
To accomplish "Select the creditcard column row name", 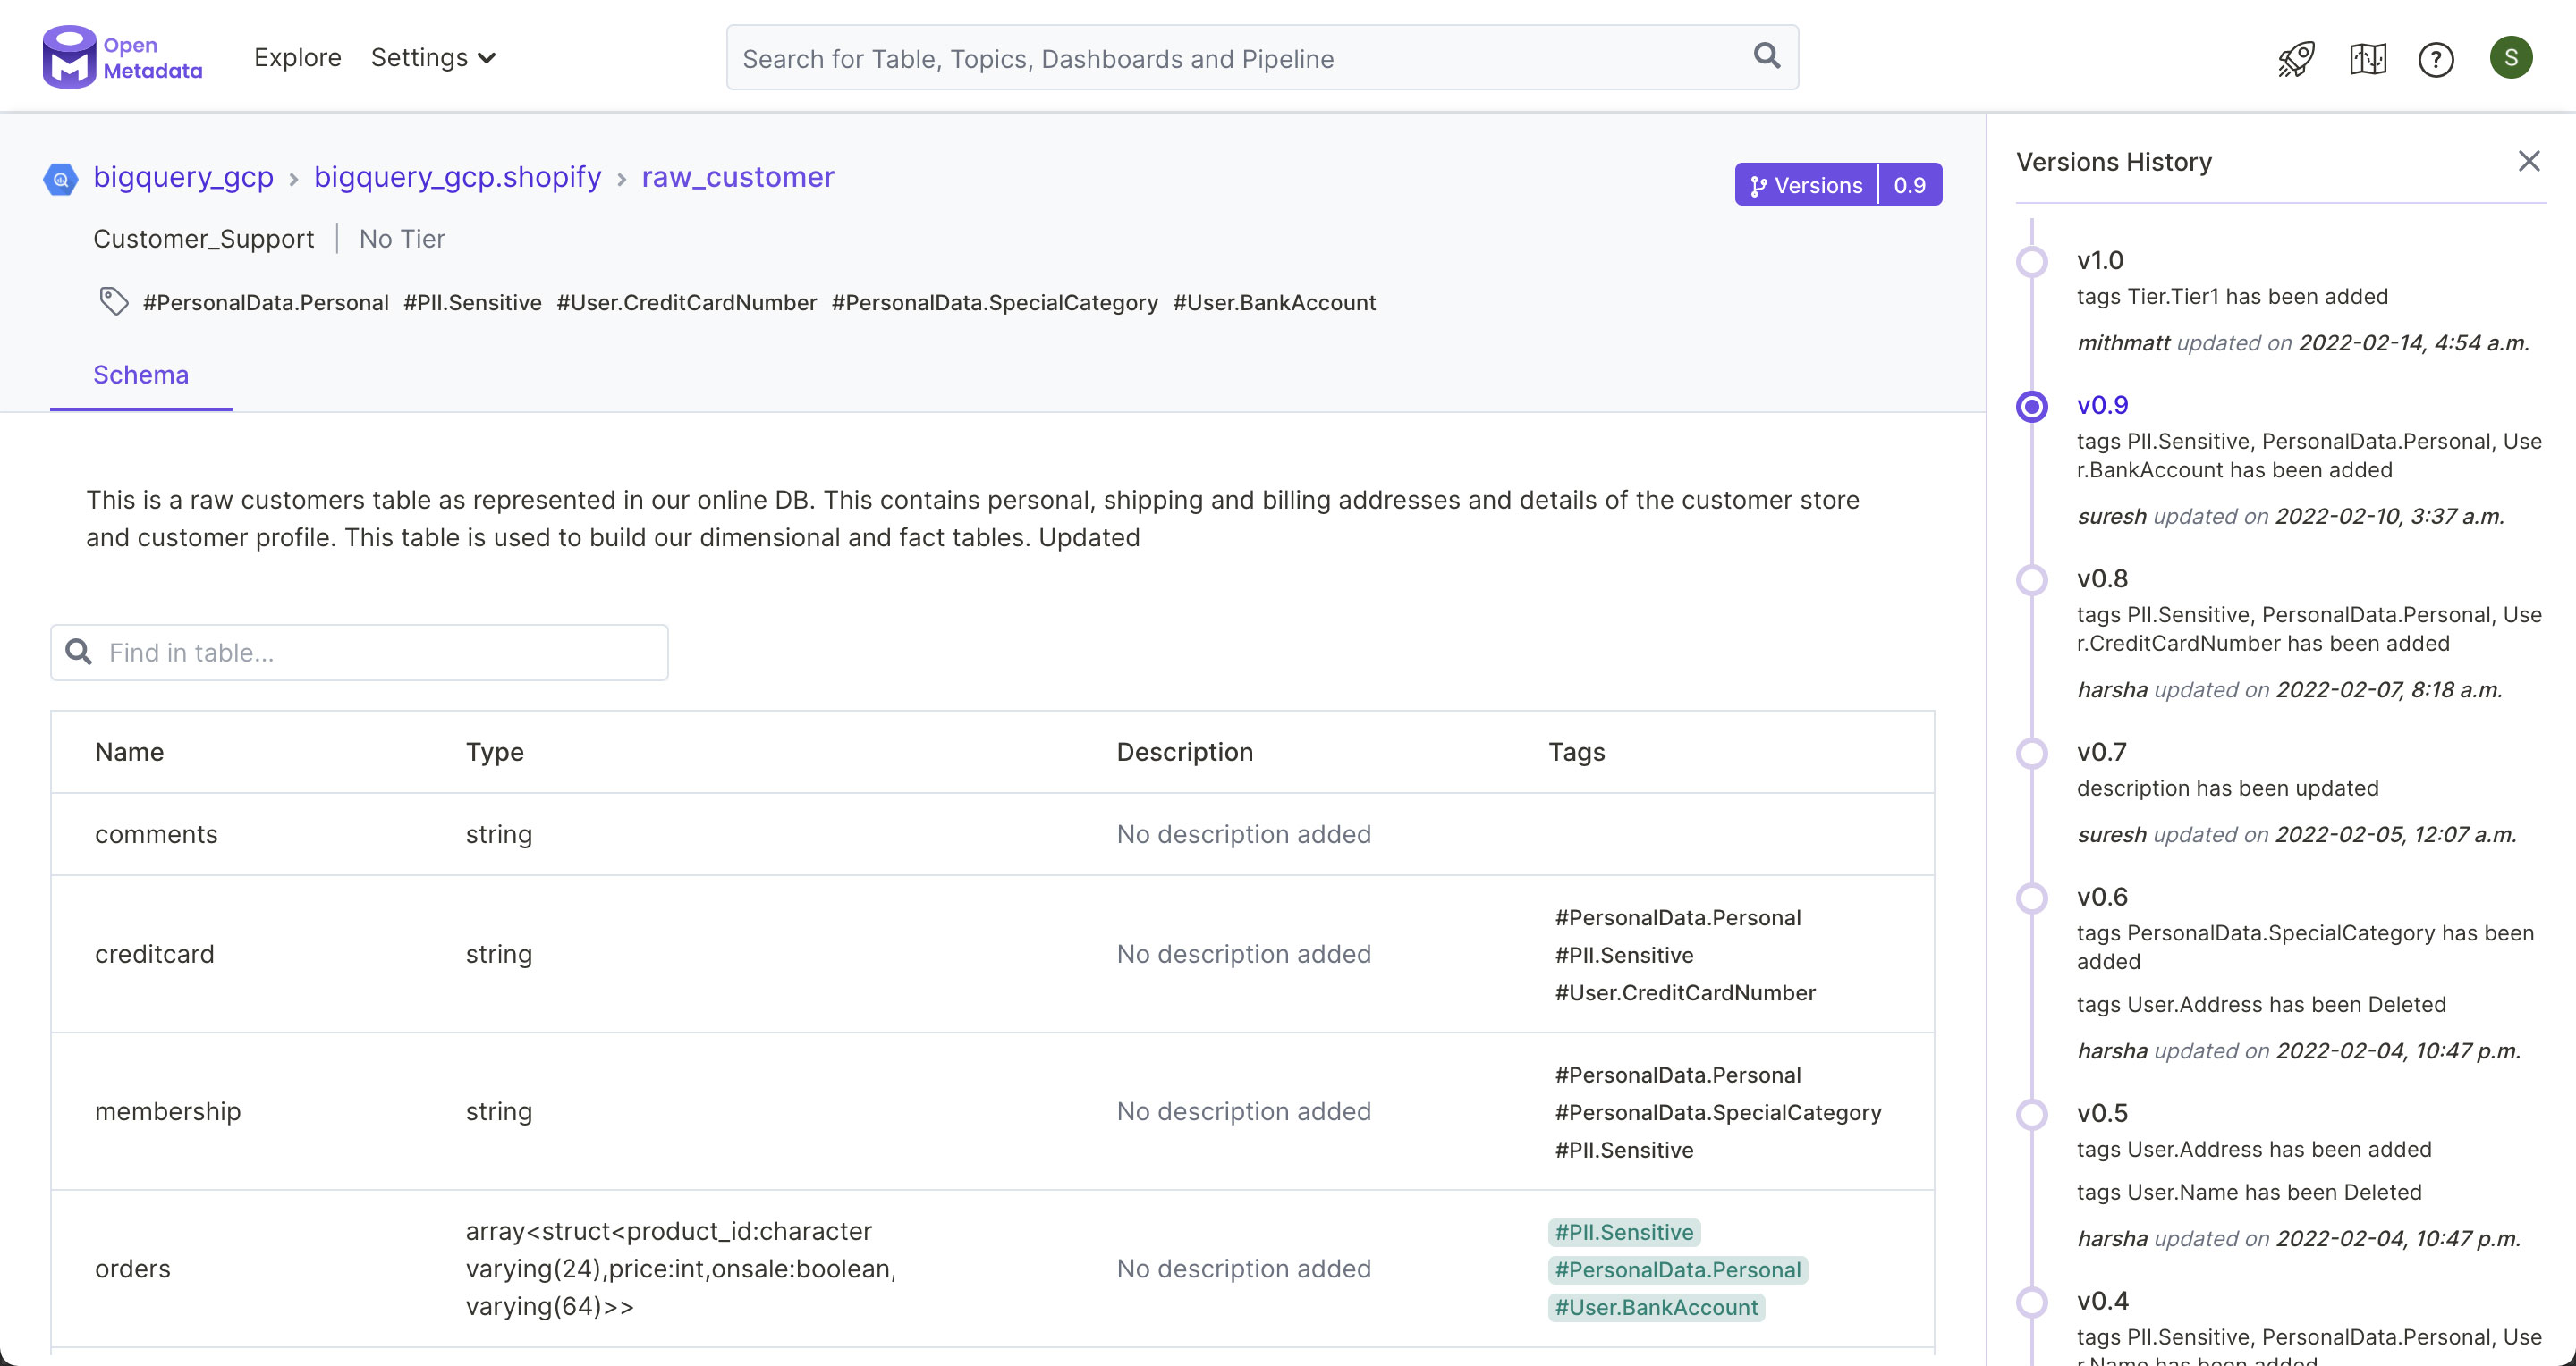I will (154, 953).
